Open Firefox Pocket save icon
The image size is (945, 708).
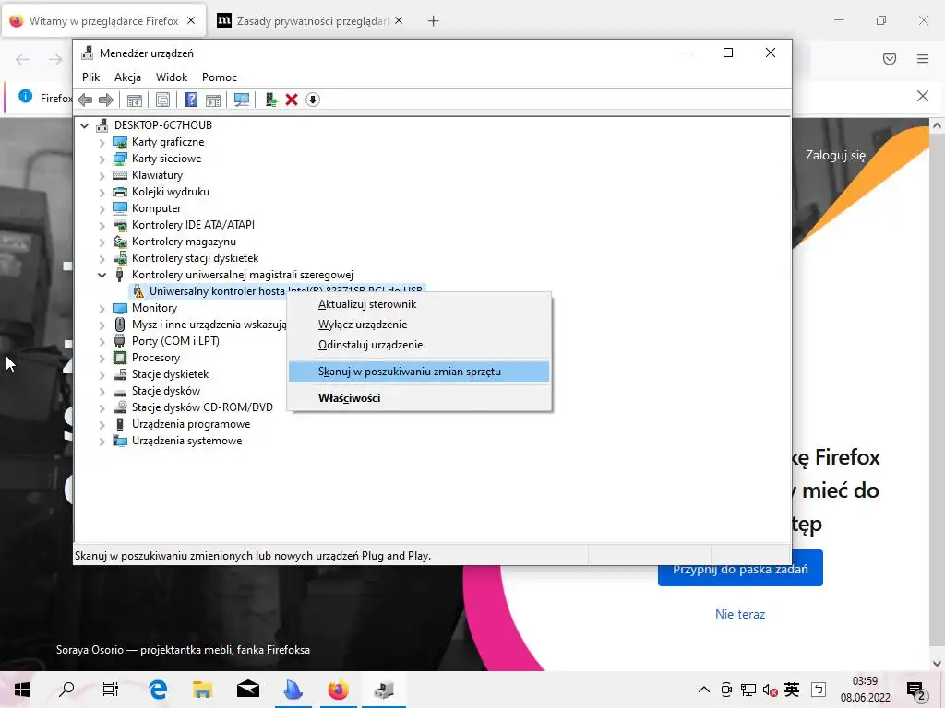click(x=890, y=59)
